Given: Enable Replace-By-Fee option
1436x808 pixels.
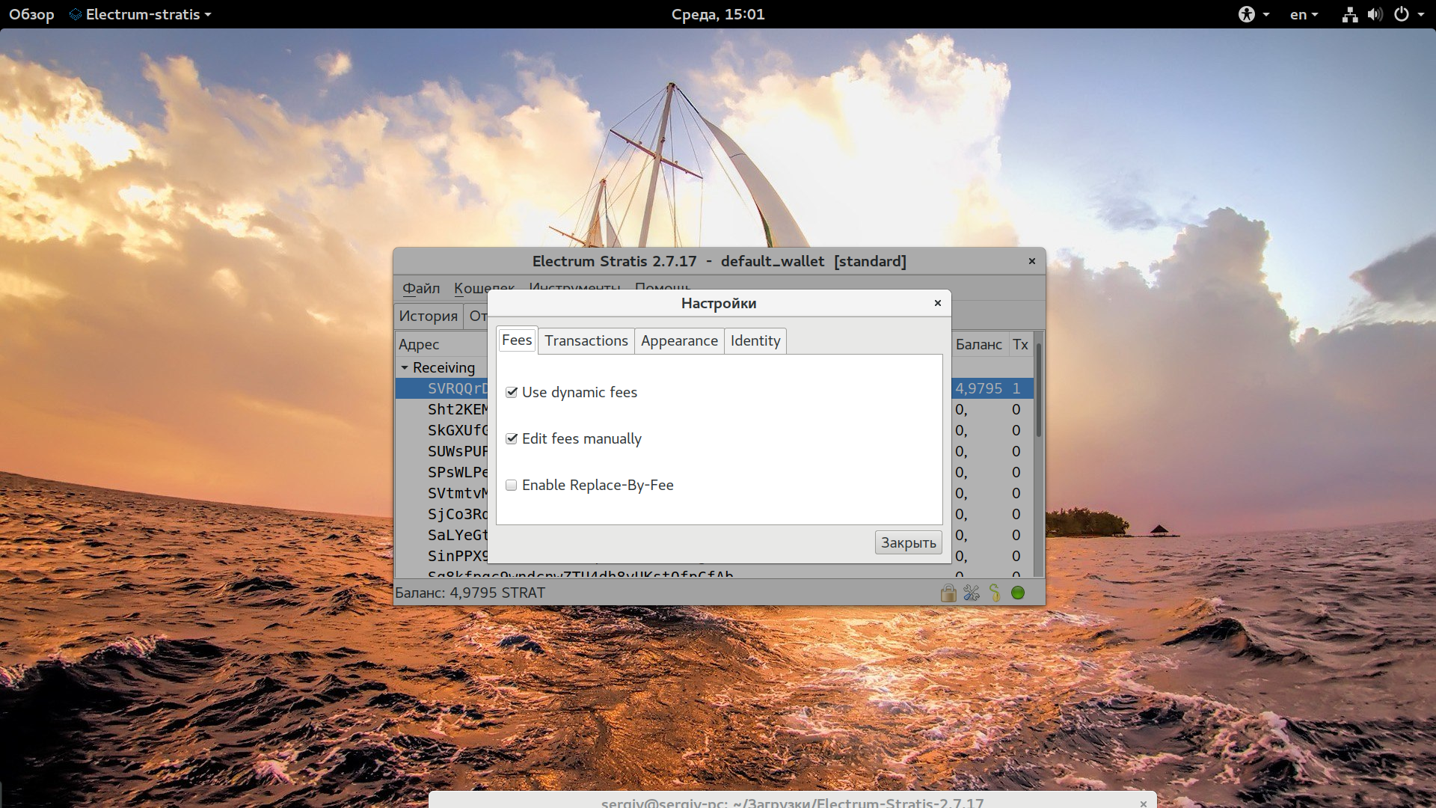Looking at the screenshot, I should tap(511, 484).
